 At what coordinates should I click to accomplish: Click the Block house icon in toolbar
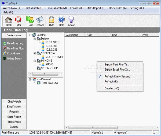[x=9, y=21]
